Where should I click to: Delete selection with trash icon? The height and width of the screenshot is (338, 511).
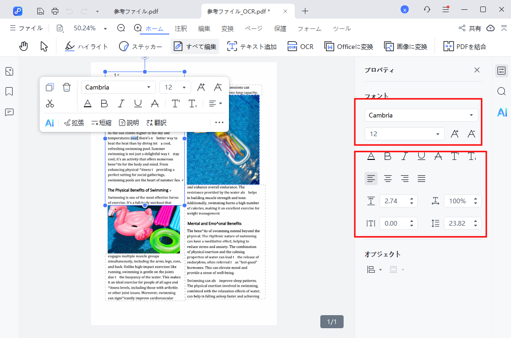coord(67,87)
